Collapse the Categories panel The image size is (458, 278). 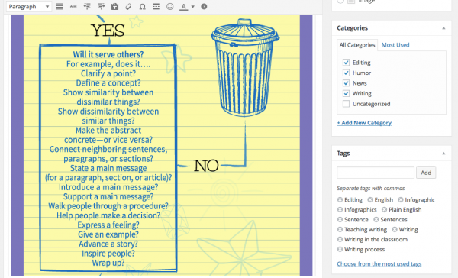click(443, 28)
